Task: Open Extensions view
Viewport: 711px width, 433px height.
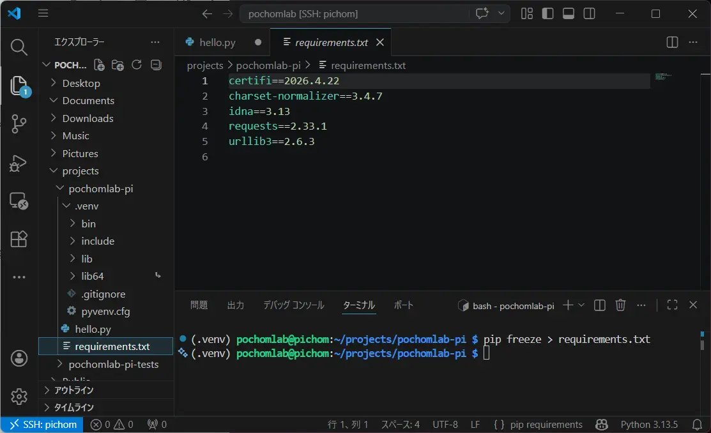Action: click(x=19, y=239)
